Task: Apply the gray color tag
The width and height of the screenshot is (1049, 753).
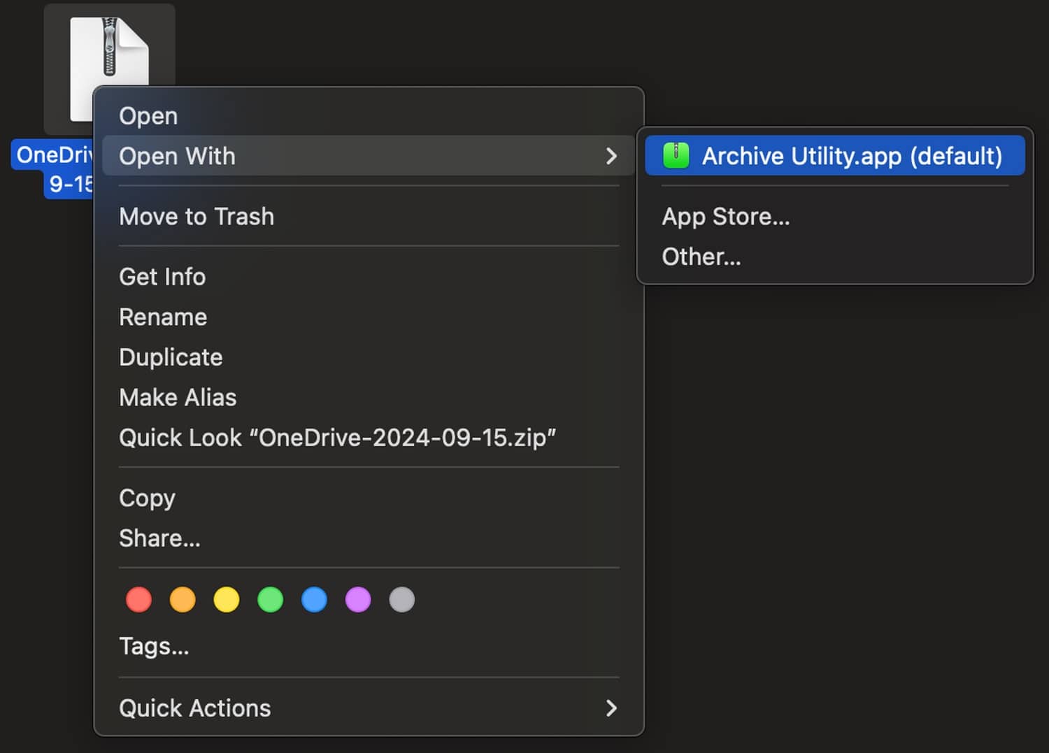Action: coord(402,600)
